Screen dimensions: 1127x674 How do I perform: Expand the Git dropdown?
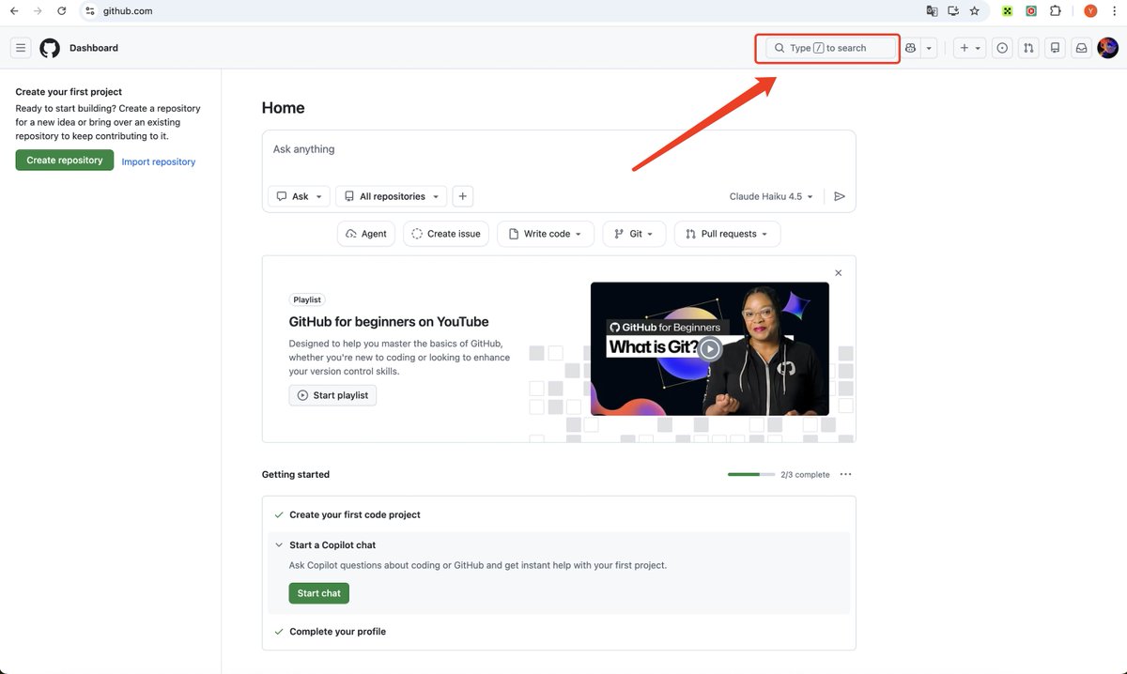coord(635,234)
